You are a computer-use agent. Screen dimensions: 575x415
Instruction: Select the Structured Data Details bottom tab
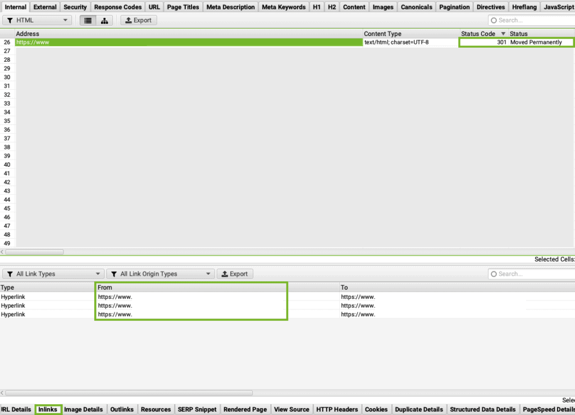(482, 409)
